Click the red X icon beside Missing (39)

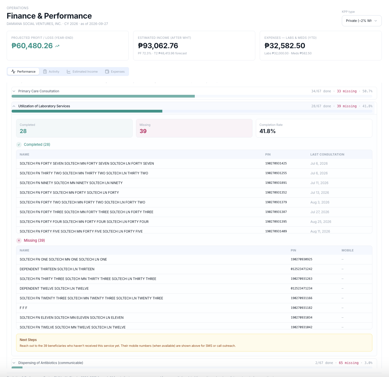[x=19, y=240]
